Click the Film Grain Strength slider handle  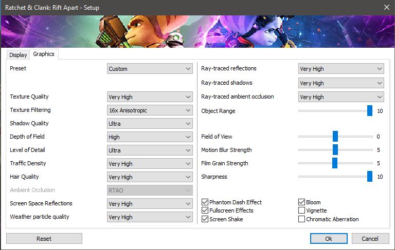[334, 163]
